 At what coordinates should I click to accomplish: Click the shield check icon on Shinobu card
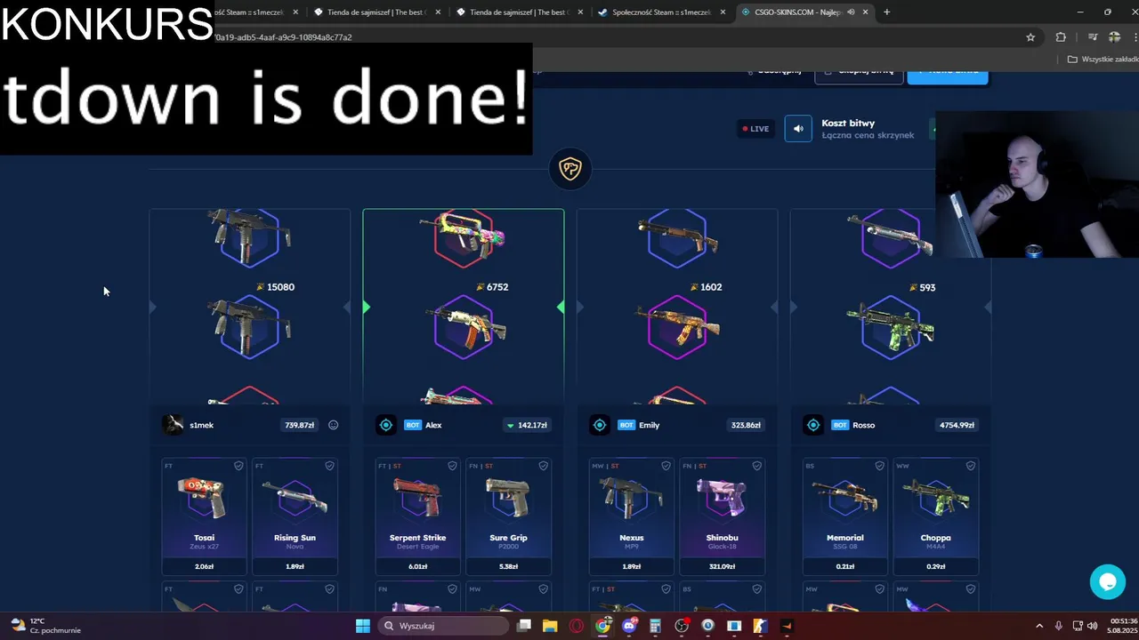coord(756,466)
